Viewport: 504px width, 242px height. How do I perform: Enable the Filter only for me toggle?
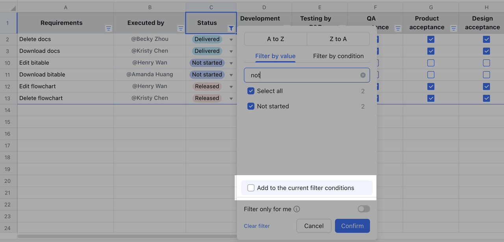(363, 209)
